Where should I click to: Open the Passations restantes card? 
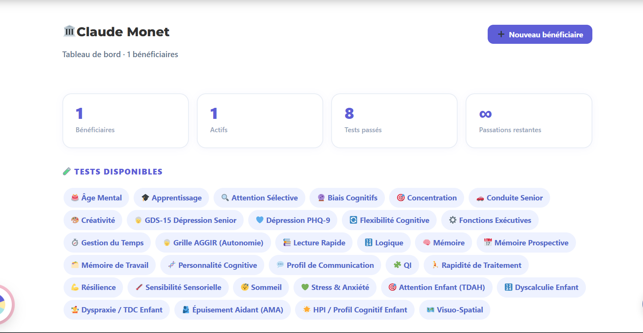pyautogui.click(x=529, y=121)
